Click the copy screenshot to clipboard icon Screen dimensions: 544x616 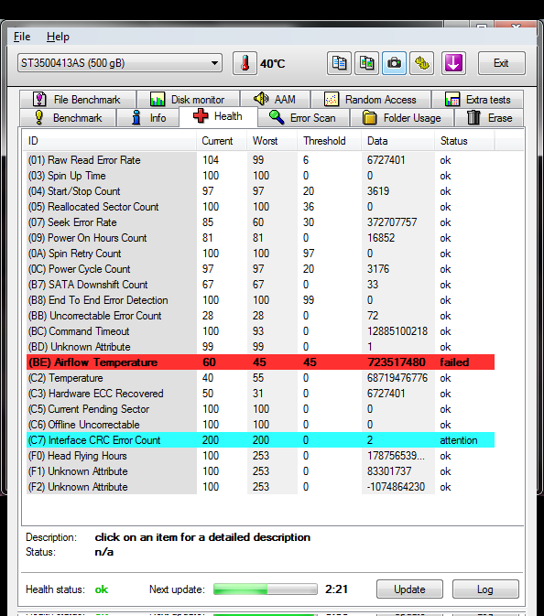coord(366,63)
